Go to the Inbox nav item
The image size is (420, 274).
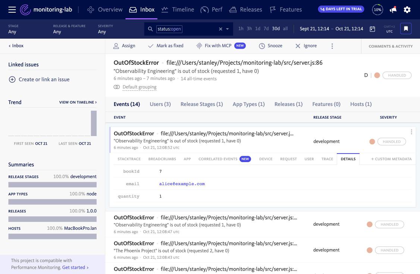(x=141, y=10)
